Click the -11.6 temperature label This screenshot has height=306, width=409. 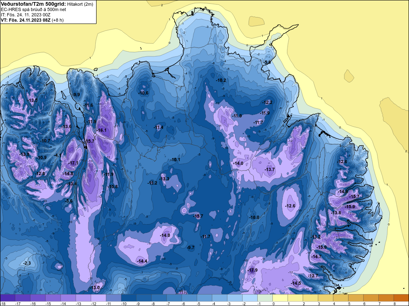coord(88,106)
